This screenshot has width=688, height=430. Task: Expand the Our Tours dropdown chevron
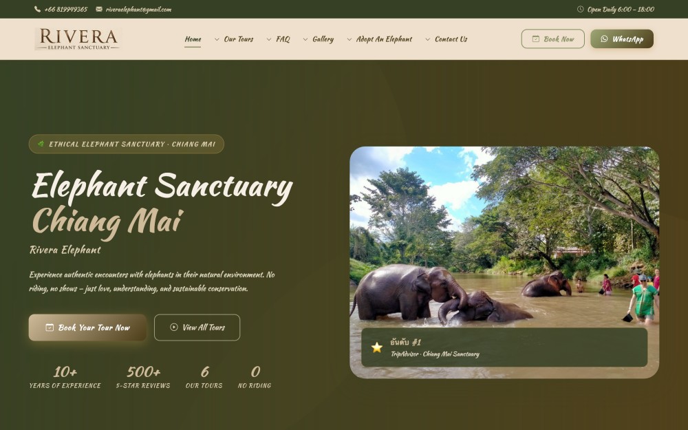pos(217,39)
